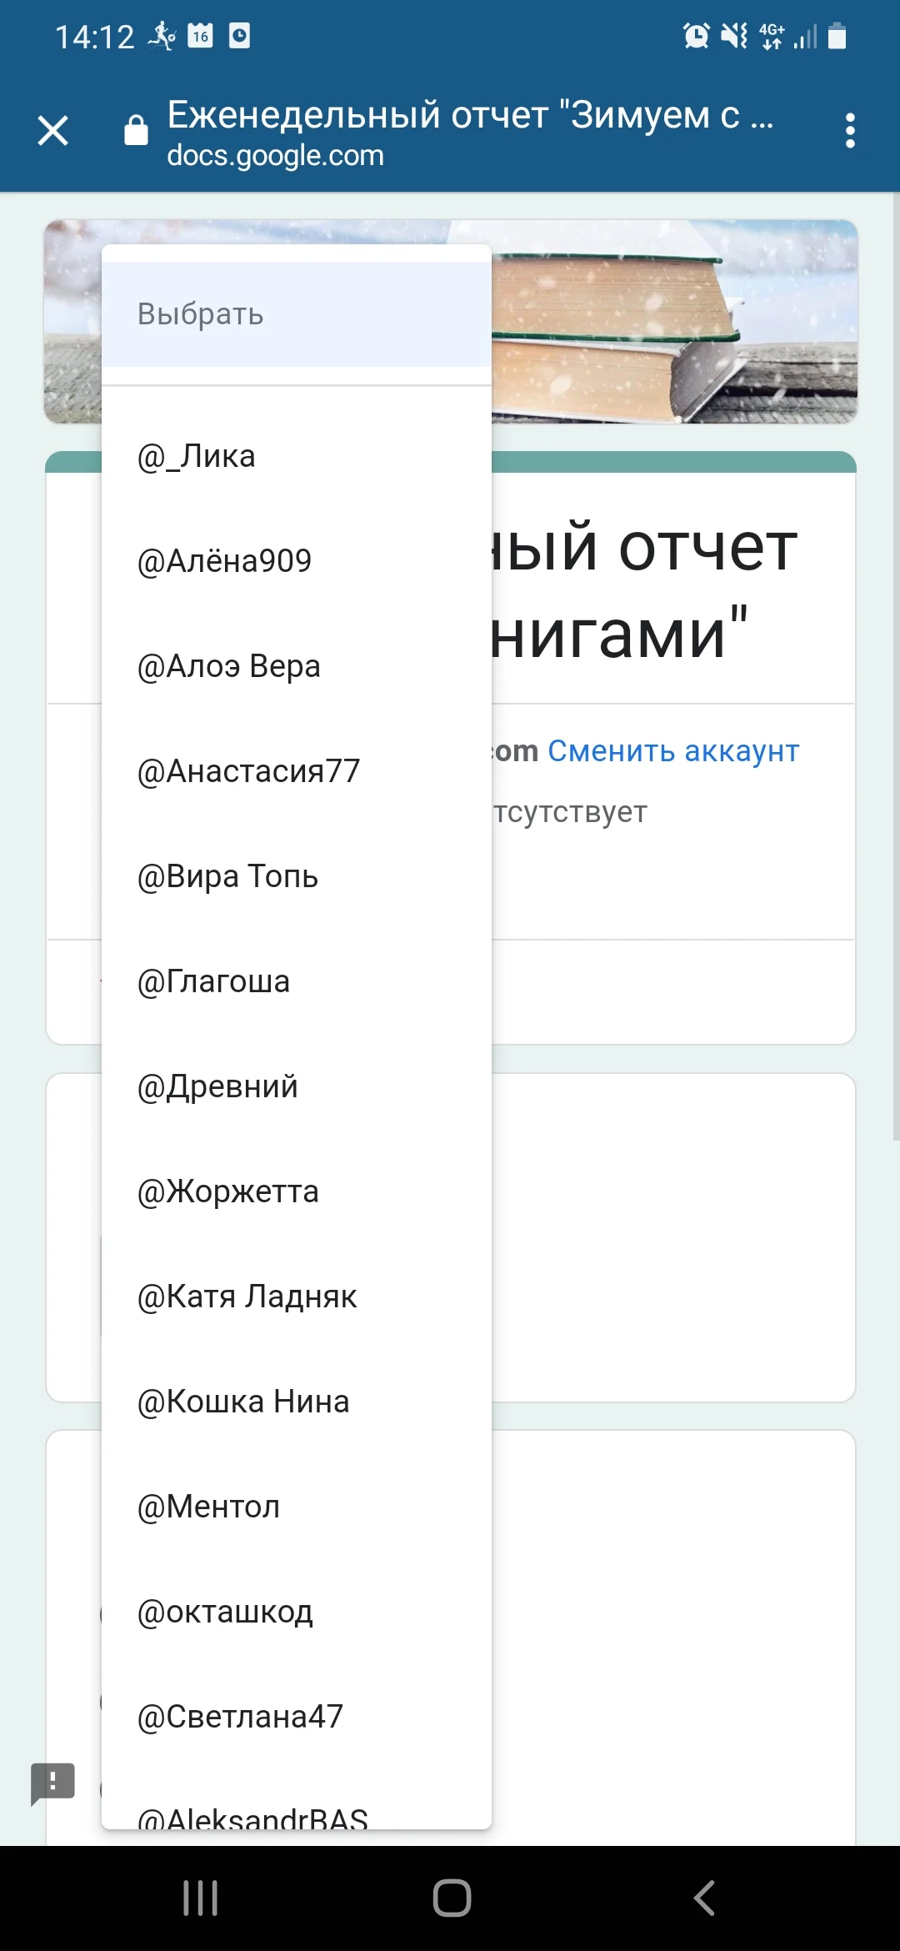Select @_Лика from the list
900x1951 pixels.
[x=197, y=455]
